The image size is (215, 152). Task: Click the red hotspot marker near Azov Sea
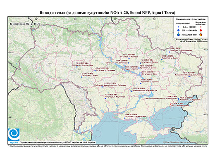point(170,104)
